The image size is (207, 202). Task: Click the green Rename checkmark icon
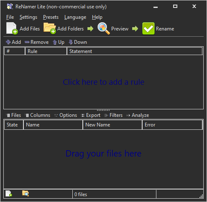coord(148,28)
